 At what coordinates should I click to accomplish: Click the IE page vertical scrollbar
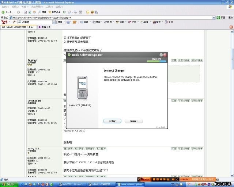(x=232, y=58)
